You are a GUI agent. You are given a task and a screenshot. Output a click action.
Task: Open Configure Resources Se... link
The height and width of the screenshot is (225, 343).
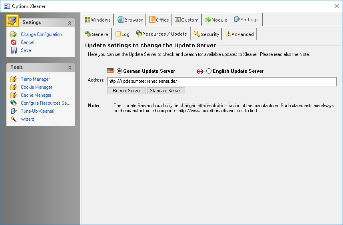click(x=46, y=103)
